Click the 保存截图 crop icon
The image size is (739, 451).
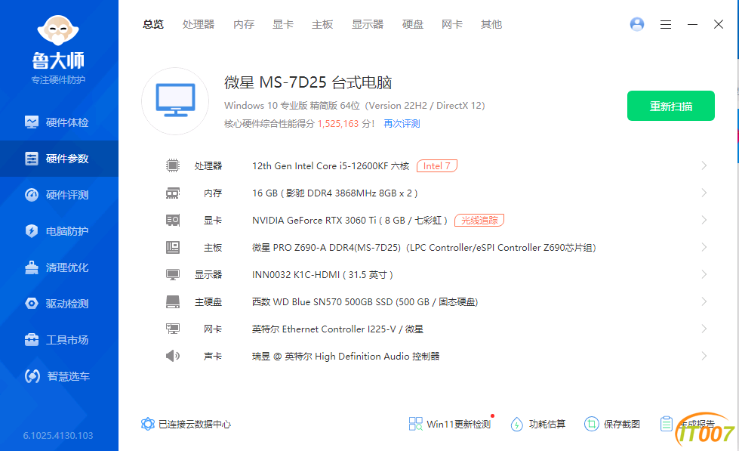tap(591, 424)
